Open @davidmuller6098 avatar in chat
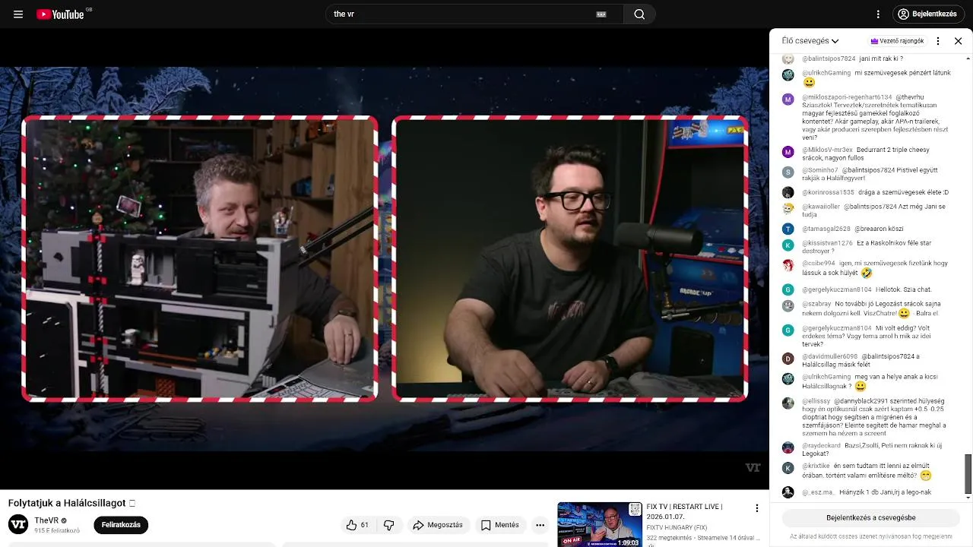Screen dimensions: 973x547 coord(788,358)
